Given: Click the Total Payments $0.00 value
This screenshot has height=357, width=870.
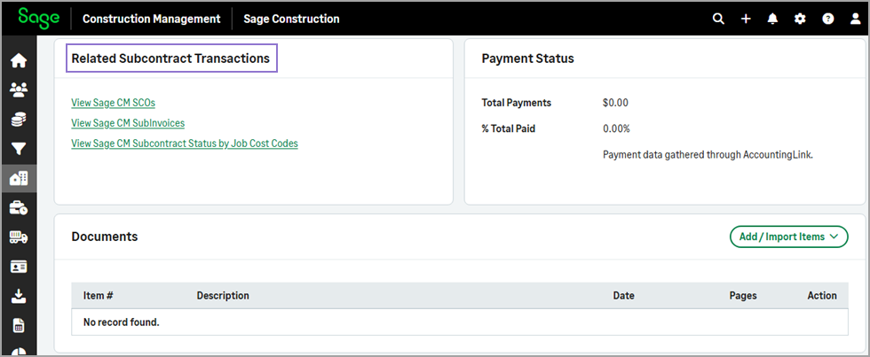Looking at the screenshot, I should (615, 103).
